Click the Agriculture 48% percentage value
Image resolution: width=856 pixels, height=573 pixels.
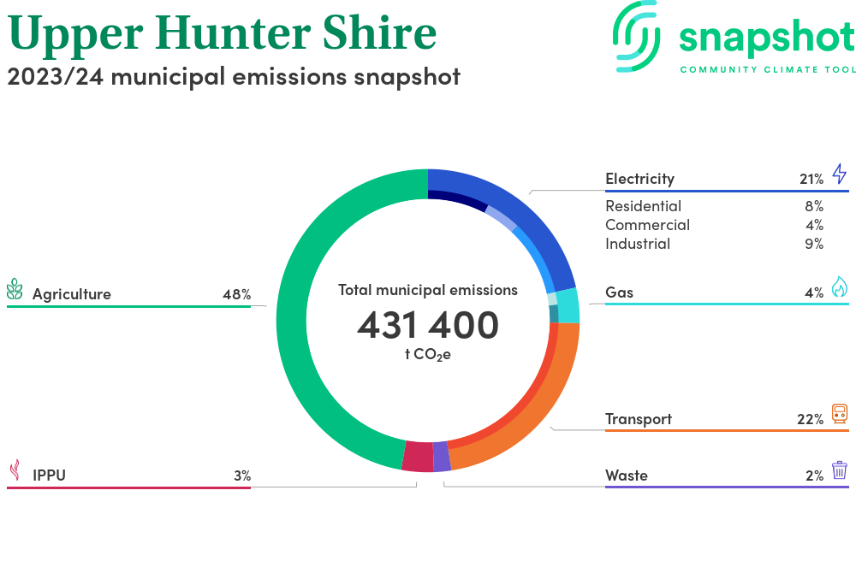[236, 294]
